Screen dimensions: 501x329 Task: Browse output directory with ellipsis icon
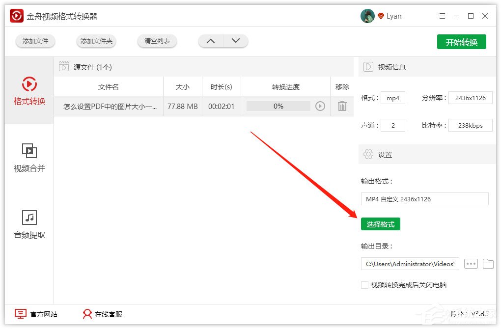[471, 264]
